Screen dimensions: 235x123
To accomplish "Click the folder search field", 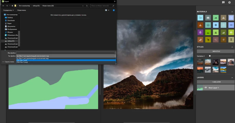I will point(103,6).
